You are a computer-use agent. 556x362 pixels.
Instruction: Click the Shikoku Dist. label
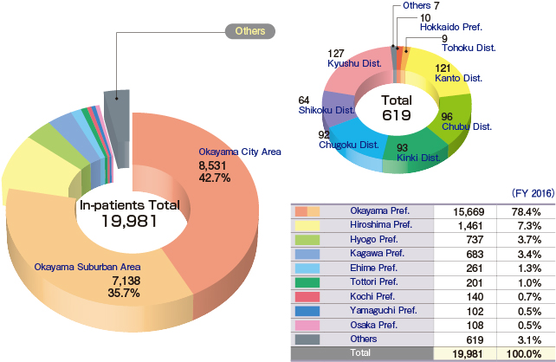(x=326, y=110)
